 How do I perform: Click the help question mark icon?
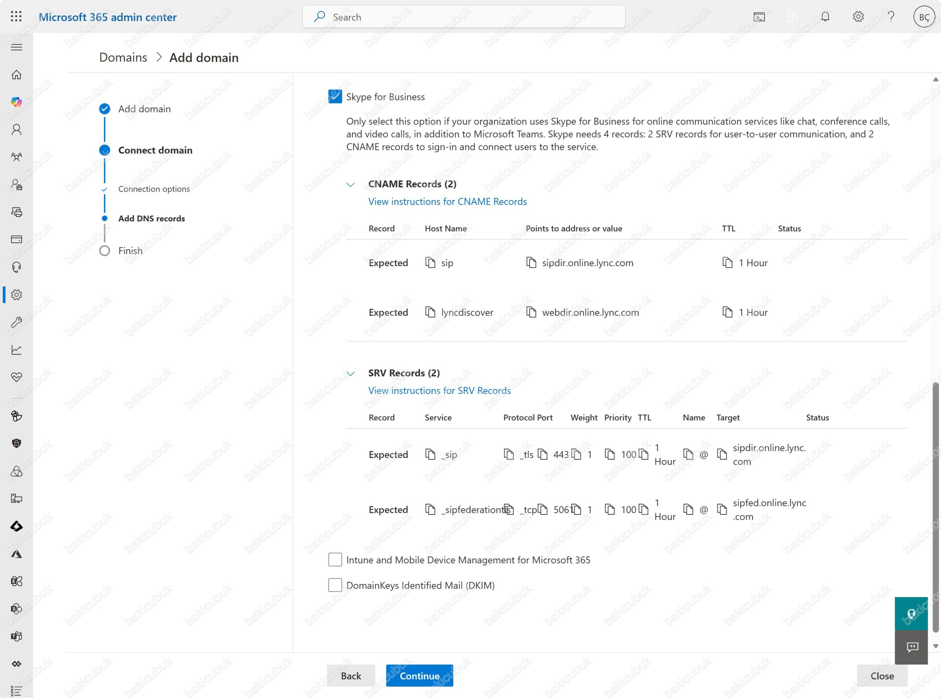coord(891,17)
